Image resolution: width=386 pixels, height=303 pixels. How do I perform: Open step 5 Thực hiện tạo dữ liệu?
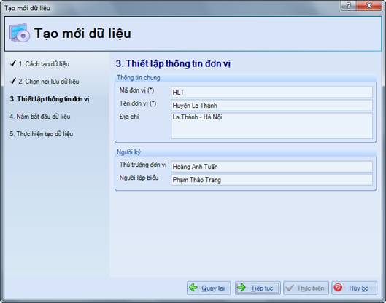(x=42, y=134)
